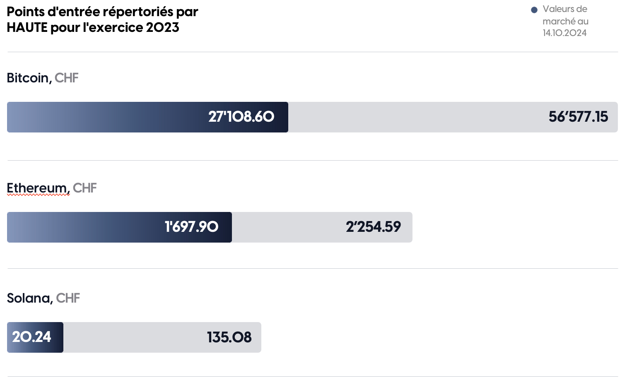Click the CHF unit beside Solana

(x=68, y=298)
